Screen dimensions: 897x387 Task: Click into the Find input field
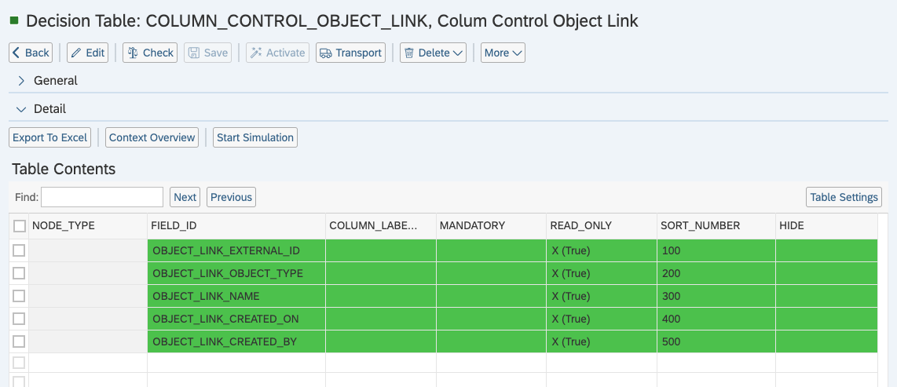pos(102,197)
